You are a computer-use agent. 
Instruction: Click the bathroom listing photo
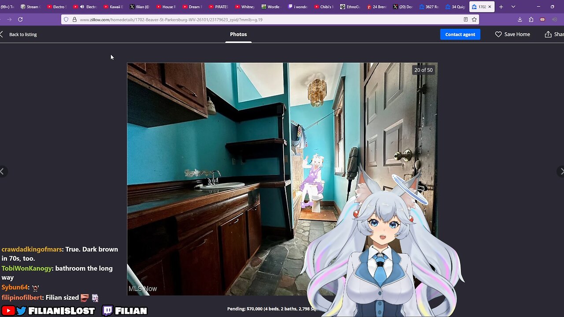pyautogui.click(x=282, y=179)
